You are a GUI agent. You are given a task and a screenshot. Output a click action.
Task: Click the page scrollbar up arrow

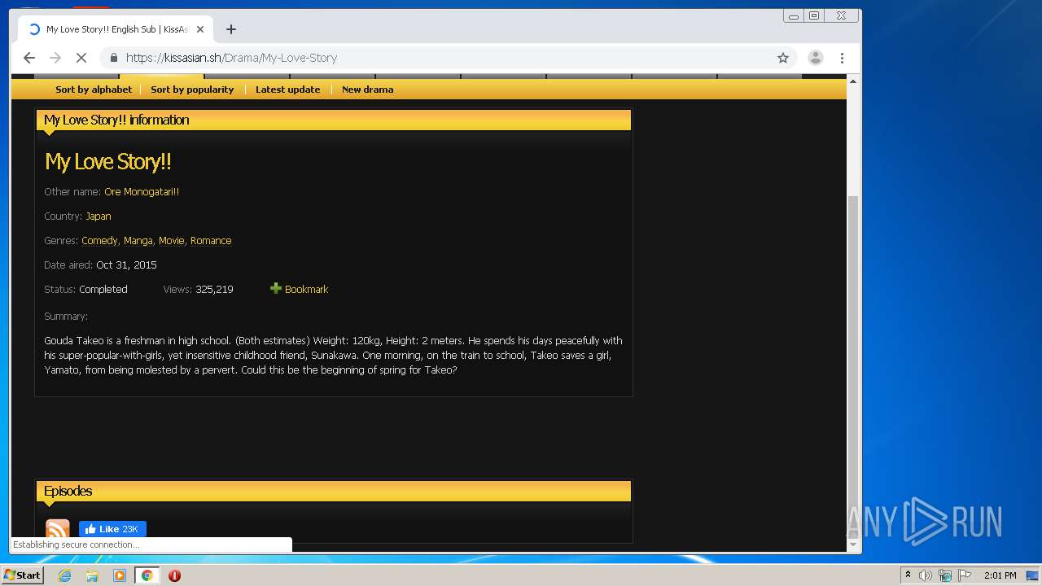[x=853, y=81]
